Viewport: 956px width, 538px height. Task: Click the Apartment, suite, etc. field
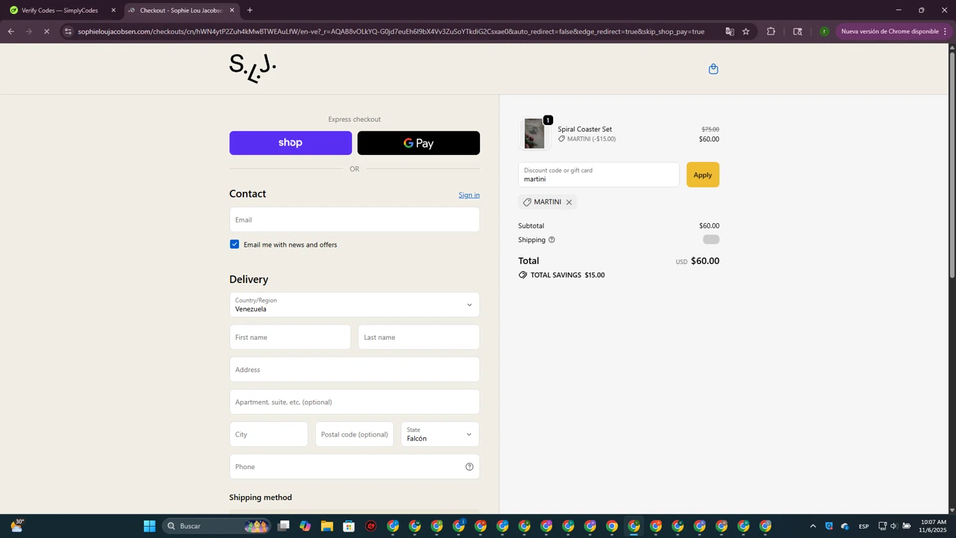pyautogui.click(x=354, y=402)
